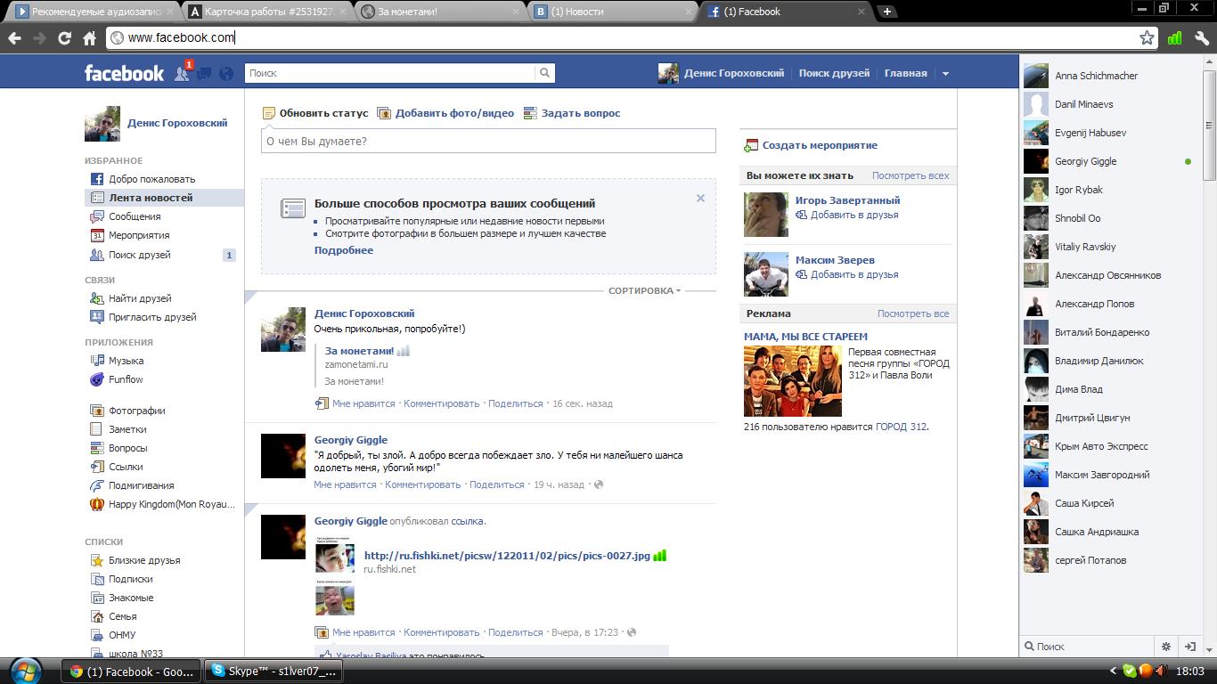
Task: Open chat settings gear icon
Action: coord(1165,647)
